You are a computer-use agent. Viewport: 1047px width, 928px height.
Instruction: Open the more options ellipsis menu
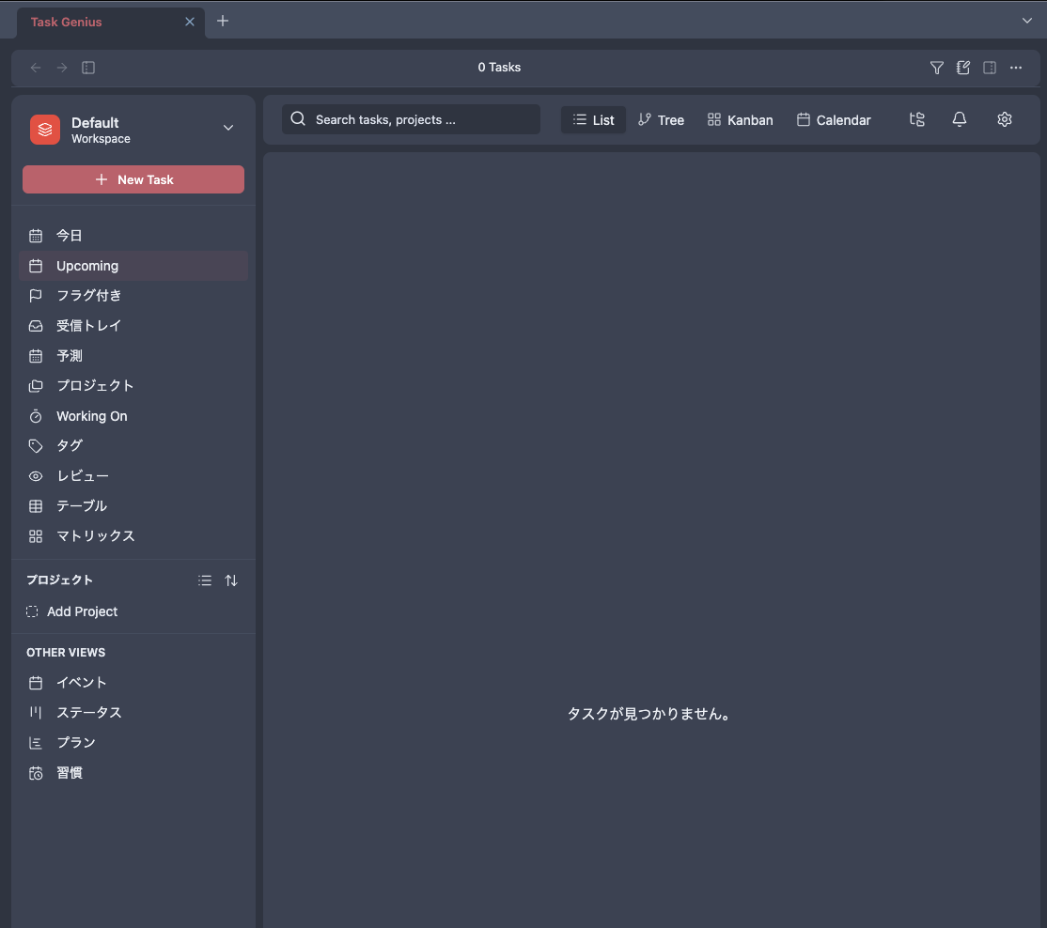[1016, 68]
